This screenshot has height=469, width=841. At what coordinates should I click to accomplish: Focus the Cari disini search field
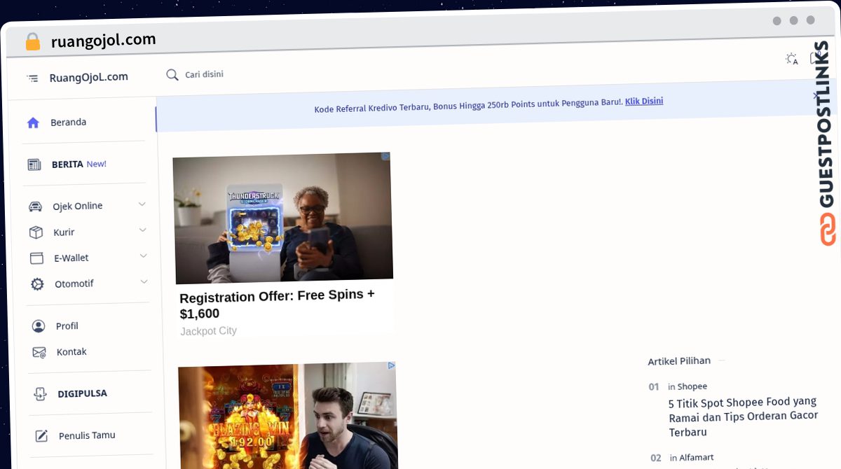(204, 74)
